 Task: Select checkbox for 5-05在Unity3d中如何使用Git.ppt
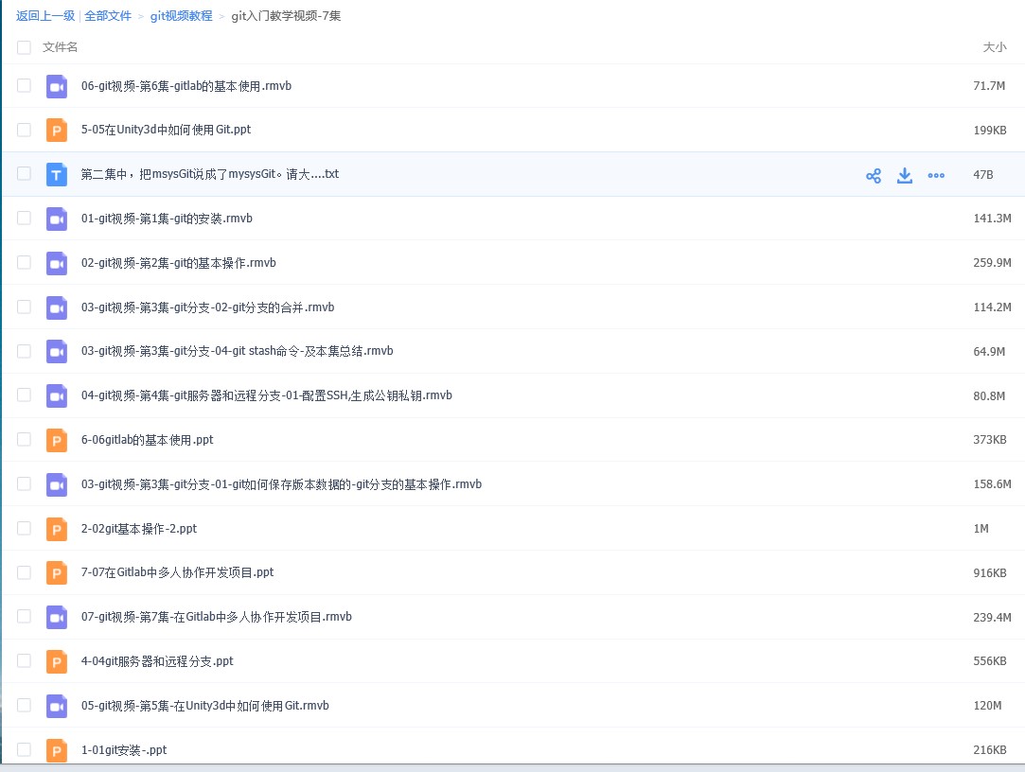(25, 130)
